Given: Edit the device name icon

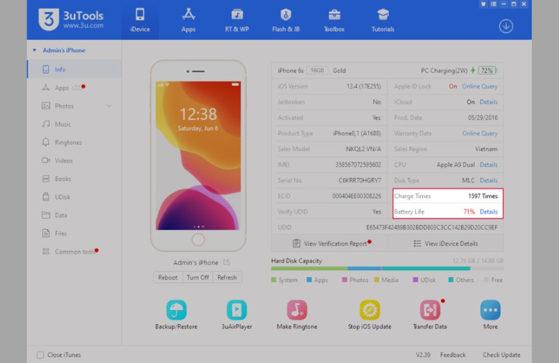Looking at the screenshot, I should 226,262.
